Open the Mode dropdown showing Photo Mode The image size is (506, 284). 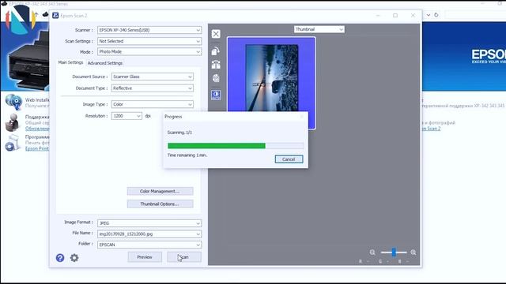pos(149,51)
